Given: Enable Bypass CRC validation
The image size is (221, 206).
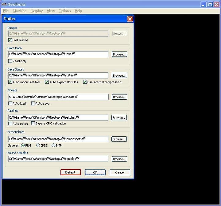Looking at the screenshot, I should click(x=33, y=123).
